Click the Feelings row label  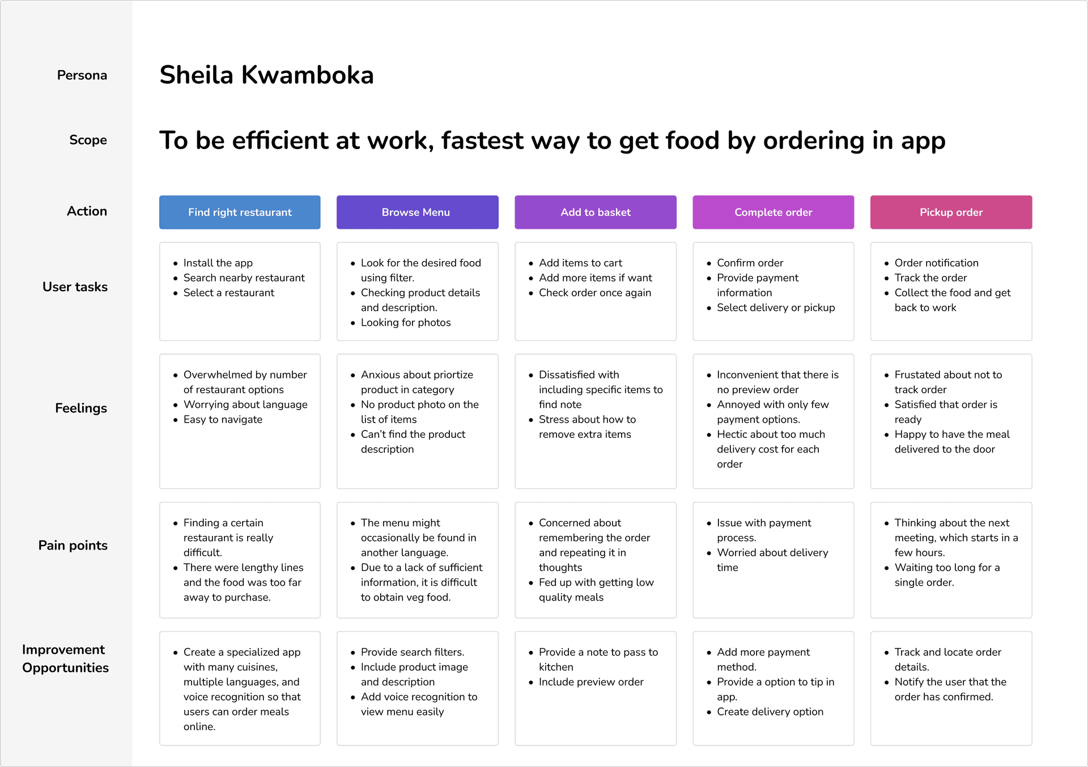tap(81, 408)
